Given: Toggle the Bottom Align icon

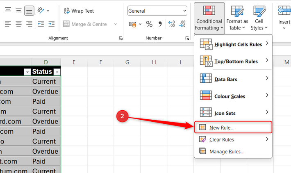Looking at the screenshot, I should click(x=29, y=11).
